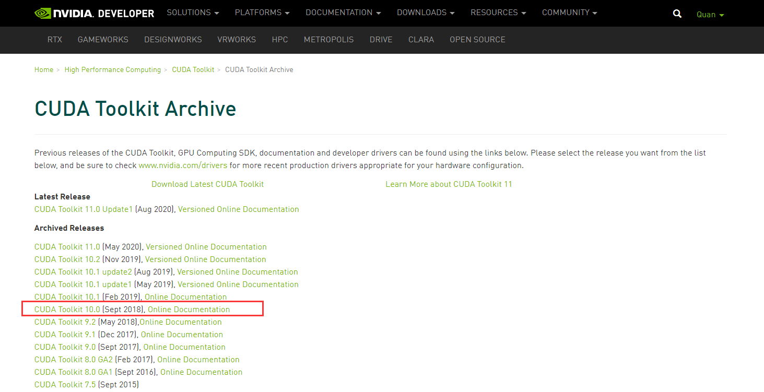Viewport: 764px width, 392px height.
Task: Expand the Solutions dropdown menu
Action: [x=193, y=13]
